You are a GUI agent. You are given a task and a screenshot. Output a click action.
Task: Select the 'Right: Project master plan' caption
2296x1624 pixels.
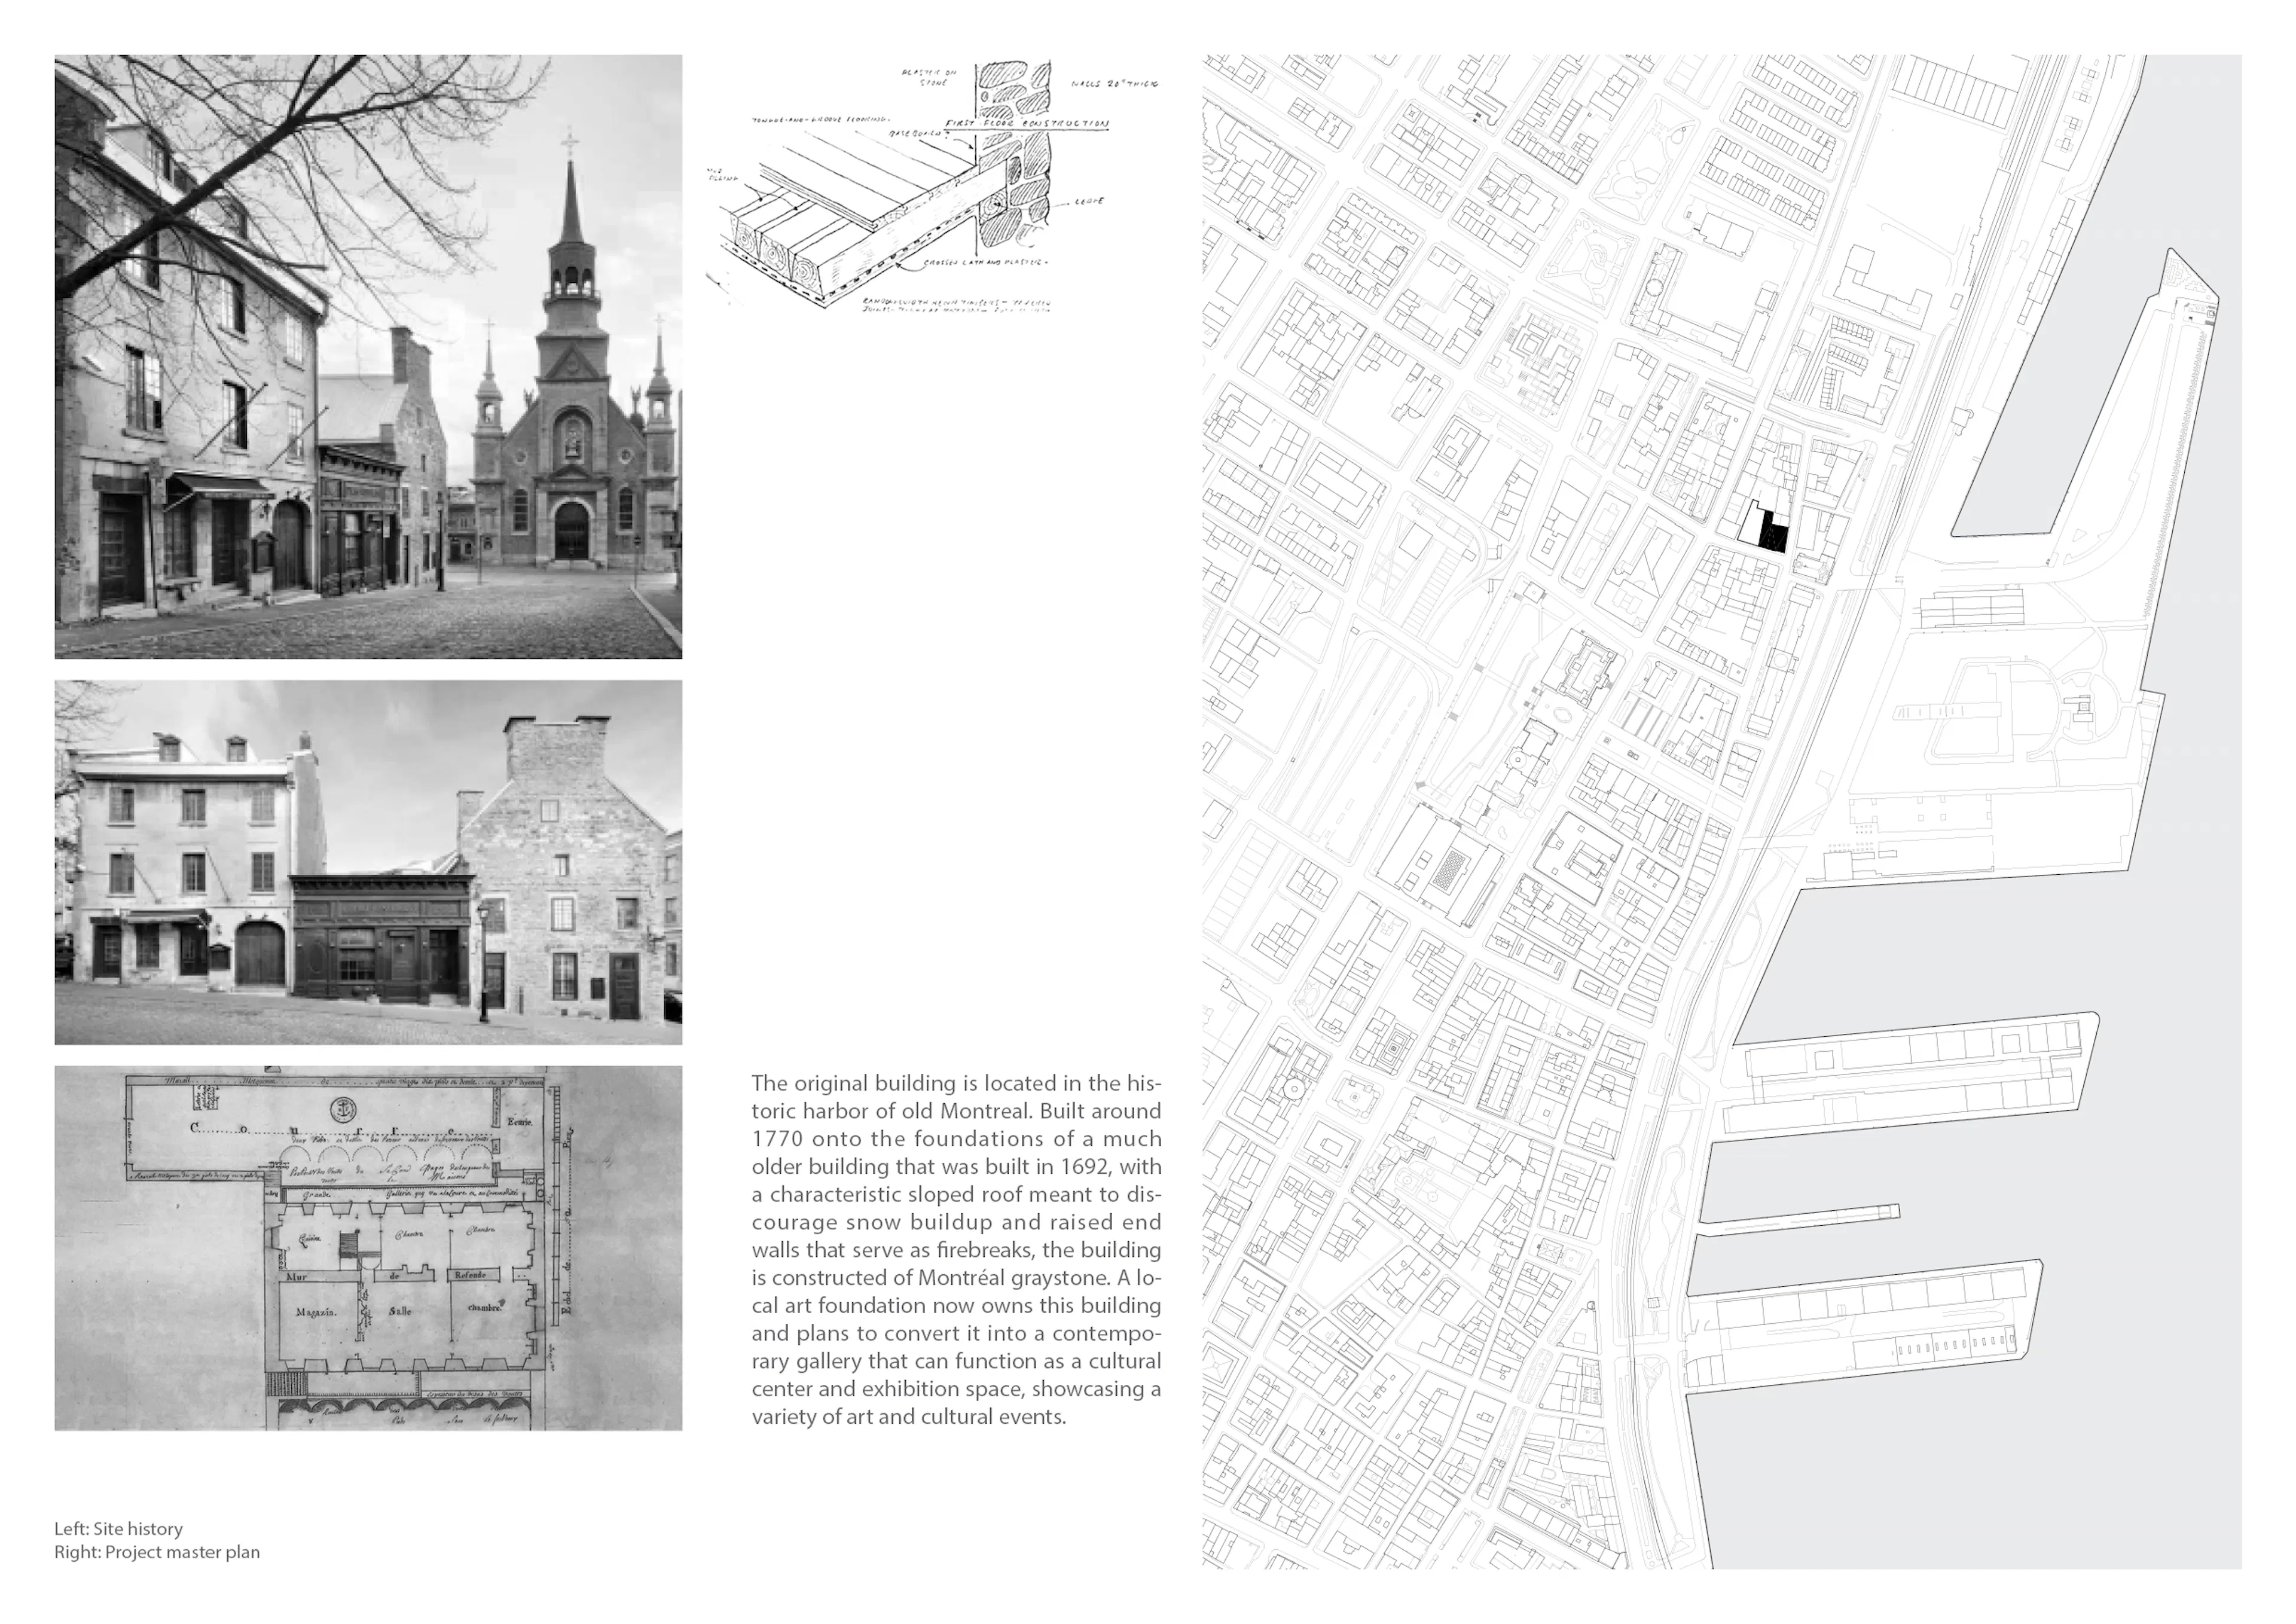[157, 1552]
